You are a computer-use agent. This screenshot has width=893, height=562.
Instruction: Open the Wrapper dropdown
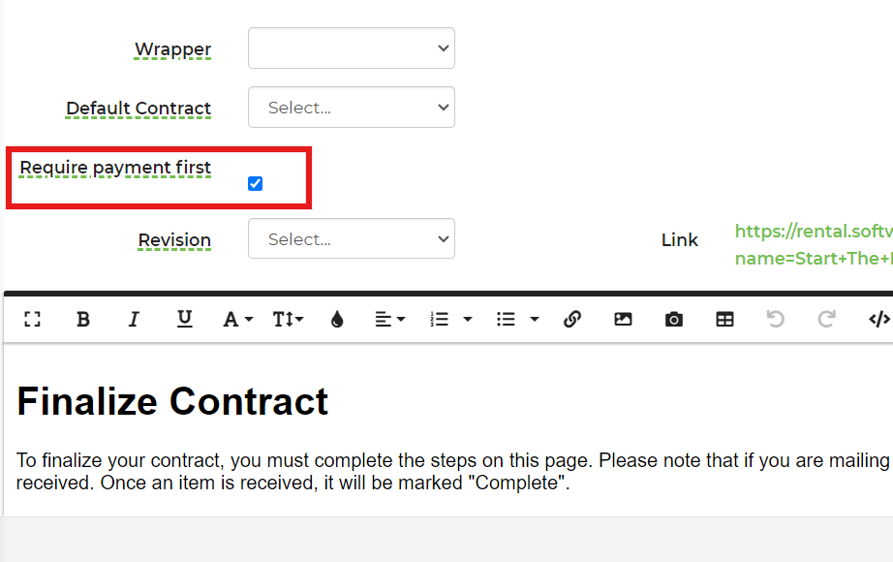click(352, 48)
